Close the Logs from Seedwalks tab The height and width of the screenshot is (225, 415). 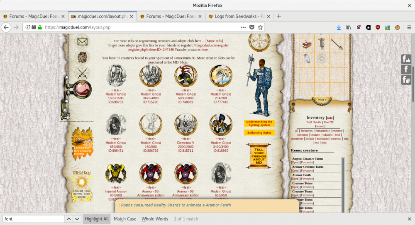click(269, 17)
